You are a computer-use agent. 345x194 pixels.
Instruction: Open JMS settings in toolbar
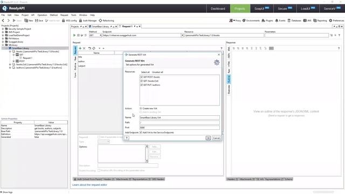click(x=307, y=20)
